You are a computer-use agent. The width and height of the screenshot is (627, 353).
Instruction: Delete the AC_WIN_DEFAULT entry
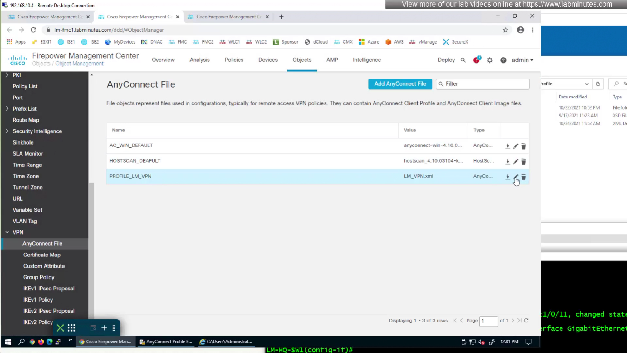tap(523, 146)
